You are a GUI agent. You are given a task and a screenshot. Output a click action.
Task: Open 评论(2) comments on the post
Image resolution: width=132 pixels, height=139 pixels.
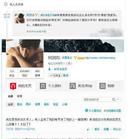(x=117, y=129)
